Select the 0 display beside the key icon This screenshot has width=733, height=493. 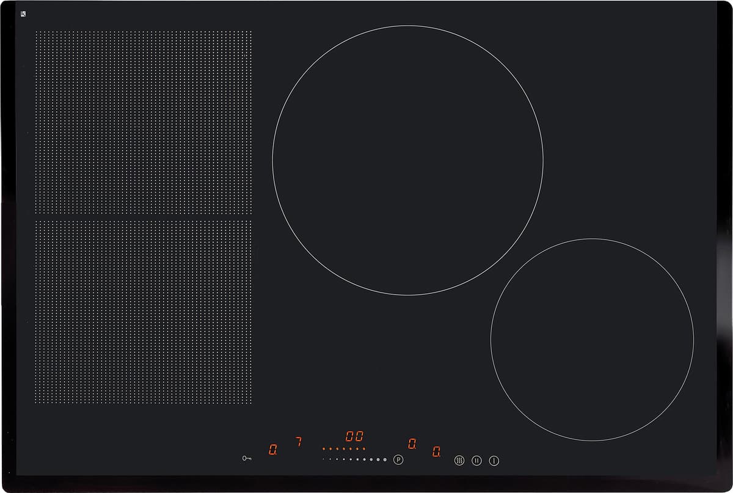(272, 450)
